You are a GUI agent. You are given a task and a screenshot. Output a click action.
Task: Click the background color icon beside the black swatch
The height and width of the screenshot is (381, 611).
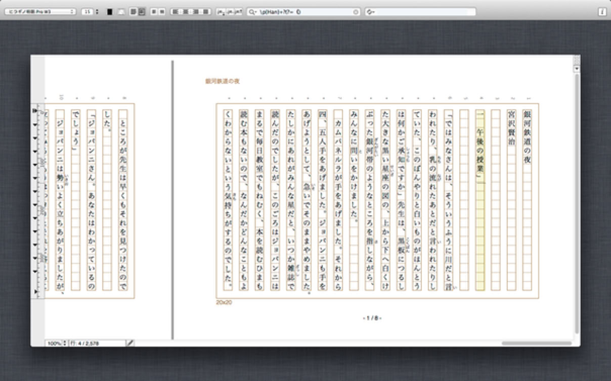(120, 12)
